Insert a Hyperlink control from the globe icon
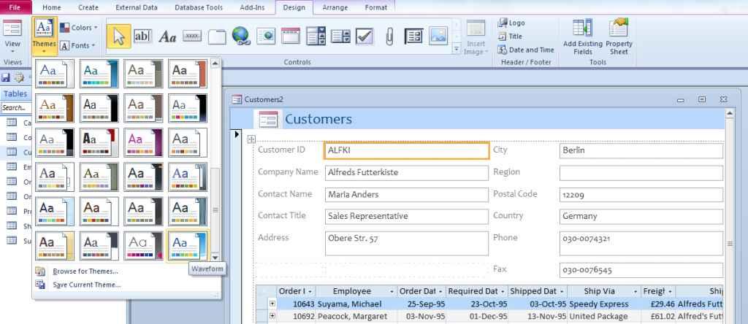 tap(241, 36)
